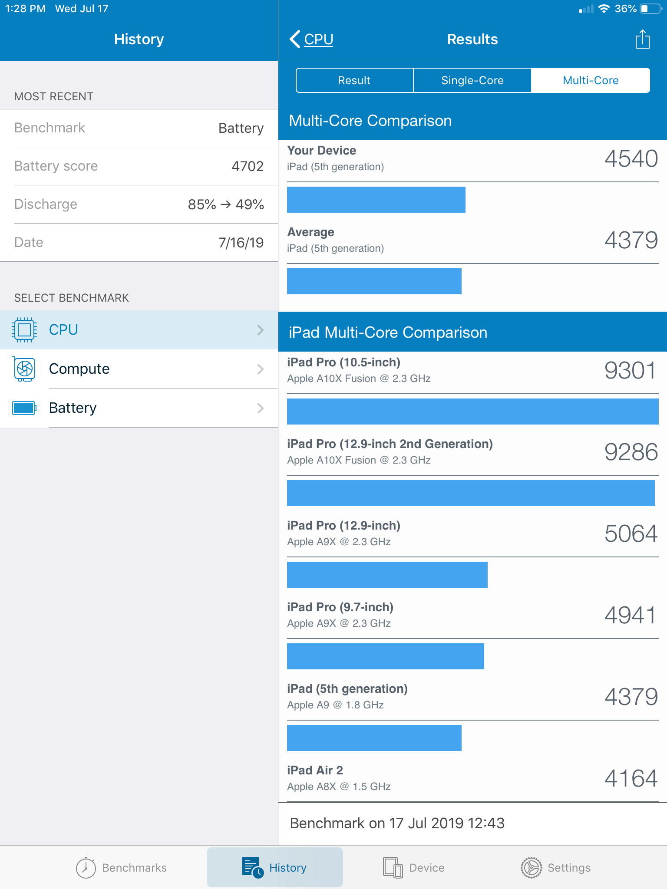This screenshot has height=889, width=667.
Task: Tap the Device icon in bottom bar
Action: point(393,867)
